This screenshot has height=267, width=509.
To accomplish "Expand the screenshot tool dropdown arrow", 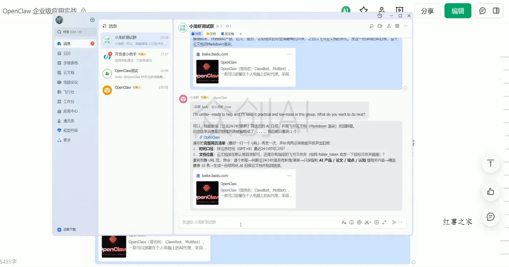I will pos(370,222).
